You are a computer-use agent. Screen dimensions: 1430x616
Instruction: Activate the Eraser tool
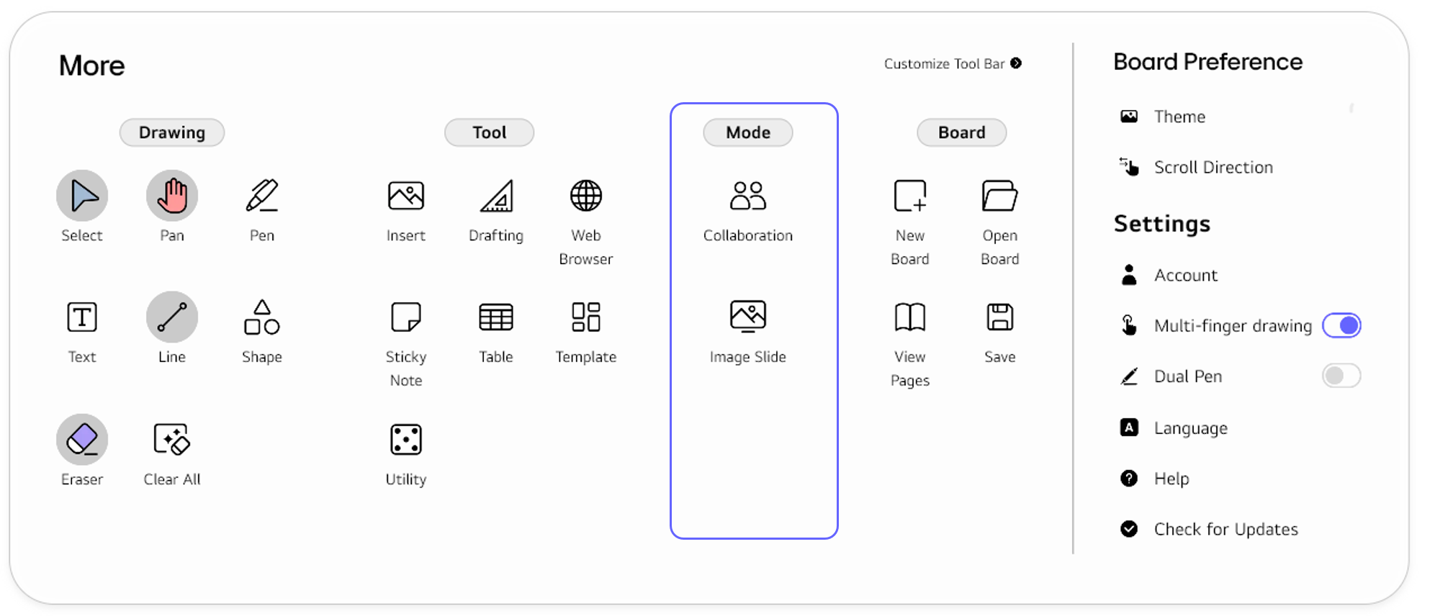click(x=82, y=440)
